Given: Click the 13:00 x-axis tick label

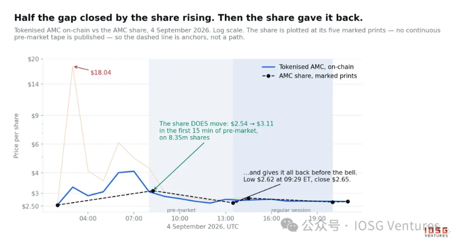Looking at the screenshot, I should (x=225, y=219).
